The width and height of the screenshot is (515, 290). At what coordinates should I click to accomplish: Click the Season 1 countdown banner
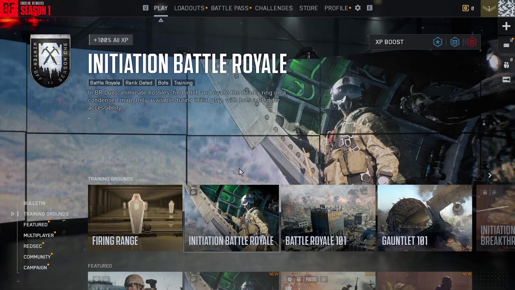pos(35,8)
